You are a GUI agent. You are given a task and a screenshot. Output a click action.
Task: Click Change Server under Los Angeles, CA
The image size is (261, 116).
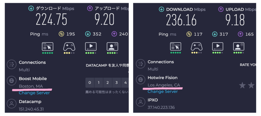click(x=163, y=91)
